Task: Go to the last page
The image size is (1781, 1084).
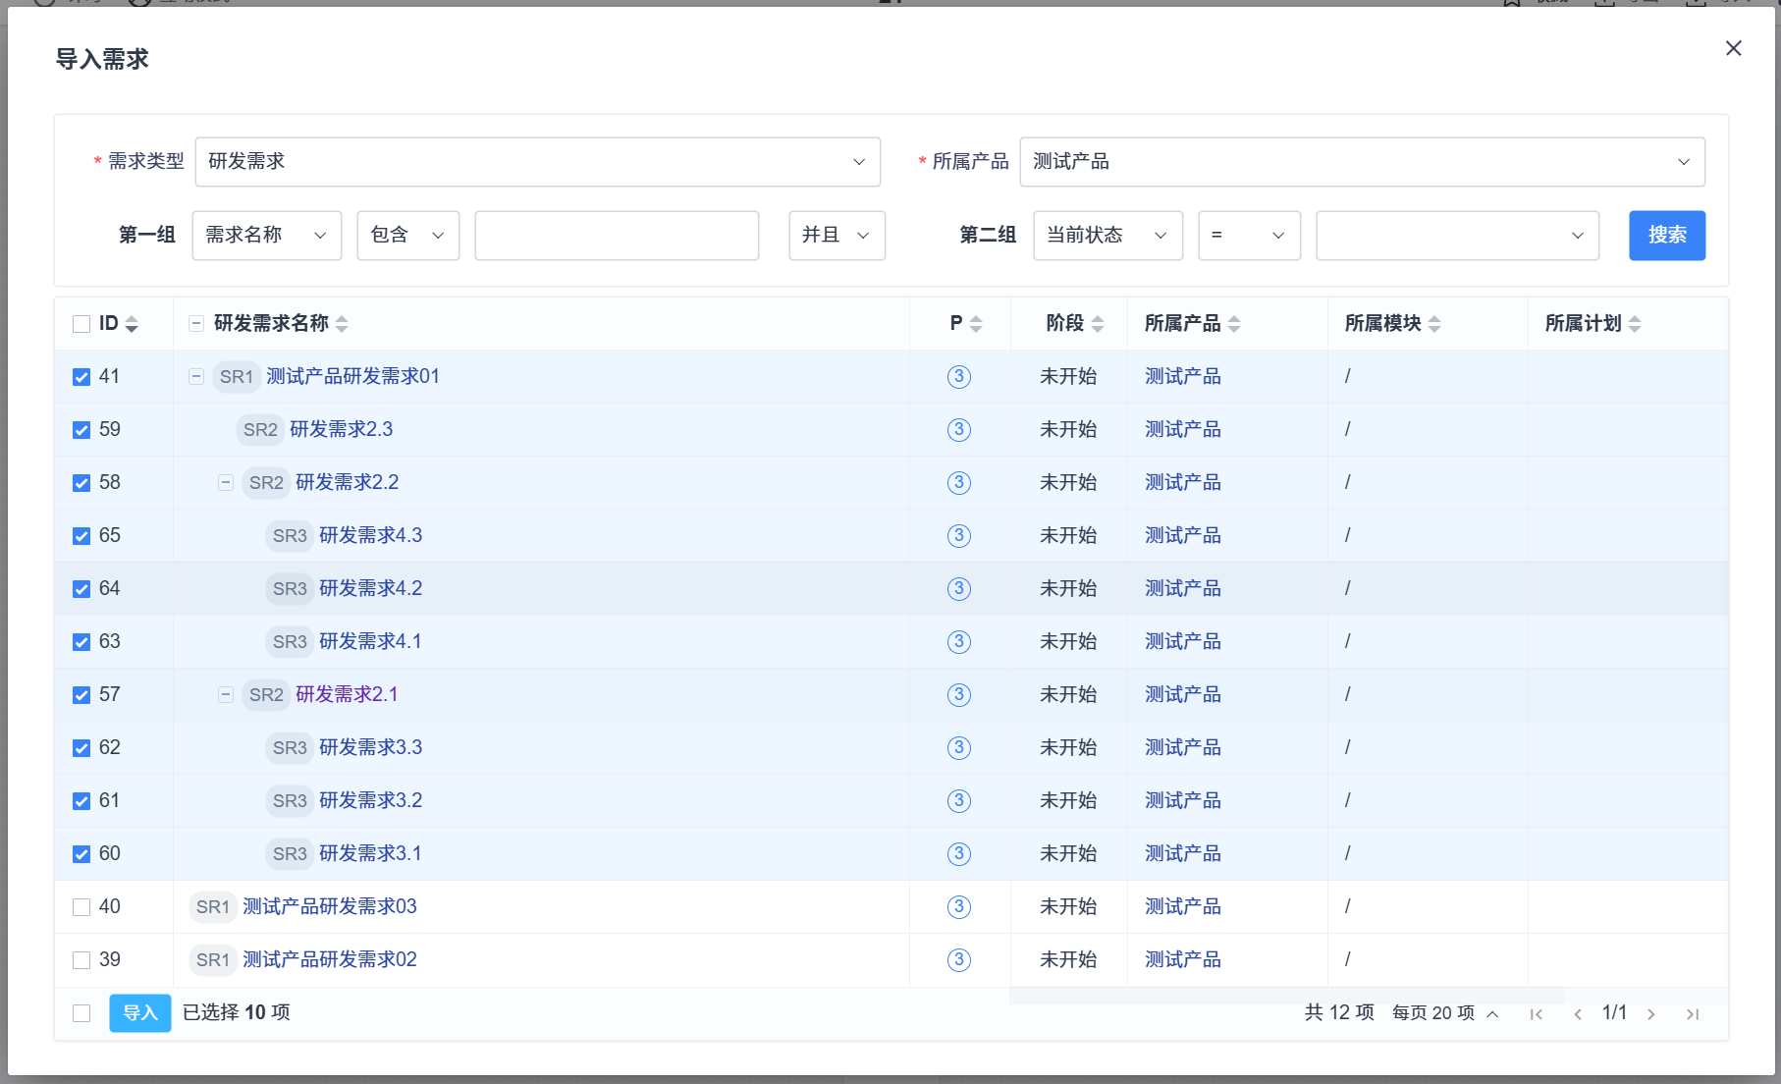Action: pyautogui.click(x=1693, y=1014)
